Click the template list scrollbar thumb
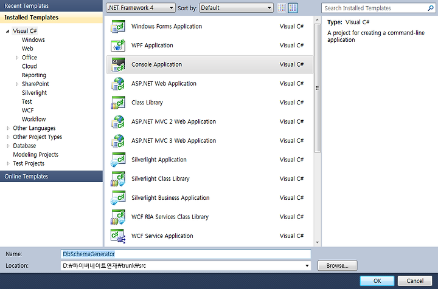 tap(317, 88)
